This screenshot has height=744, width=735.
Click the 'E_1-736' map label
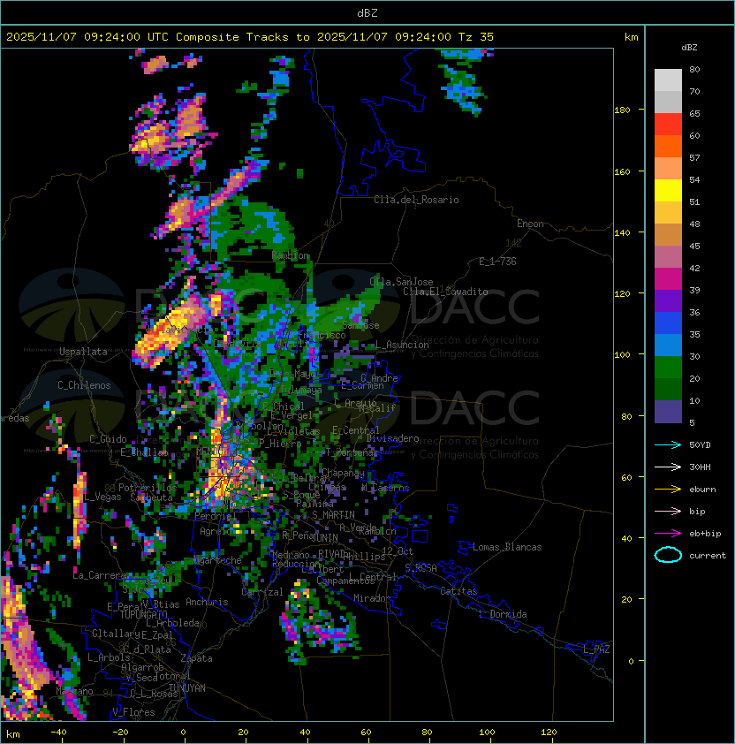click(497, 262)
